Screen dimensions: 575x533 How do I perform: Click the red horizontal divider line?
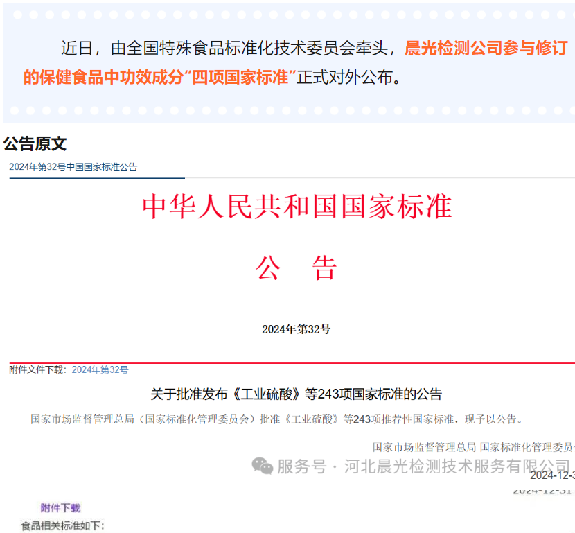click(x=291, y=362)
